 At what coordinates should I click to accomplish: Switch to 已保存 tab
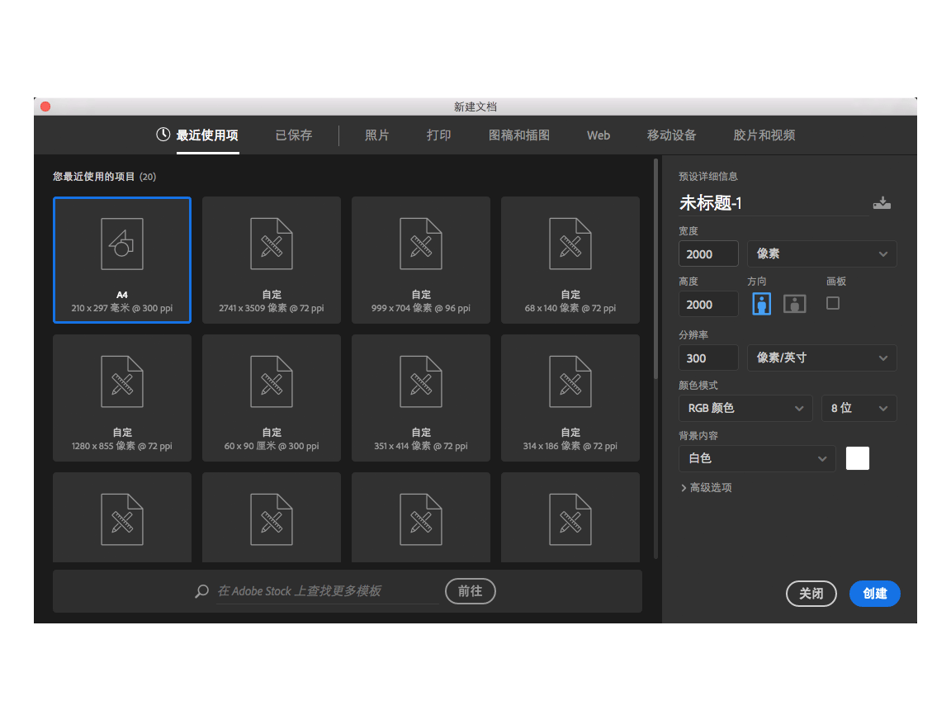pyautogui.click(x=294, y=135)
